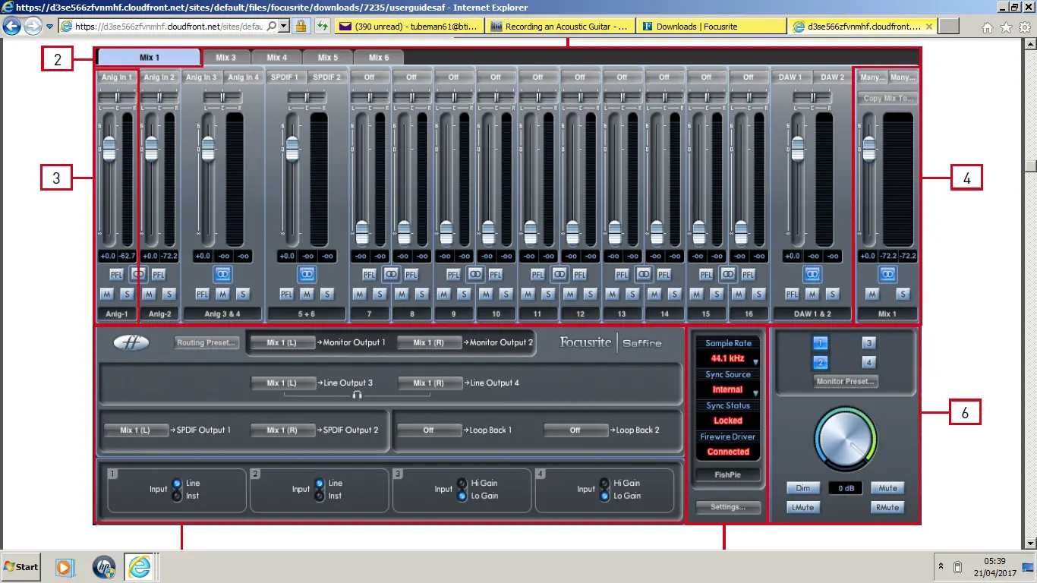Toggle monitor output 1 button
The width and height of the screenshot is (1037, 583).
coord(821,342)
